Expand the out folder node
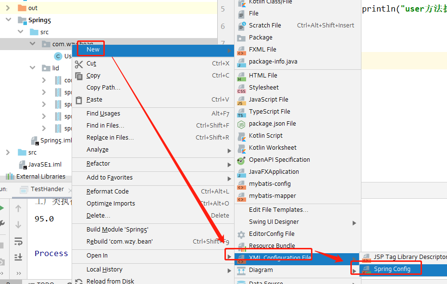The height and width of the screenshot is (284, 447). tap(8, 8)
